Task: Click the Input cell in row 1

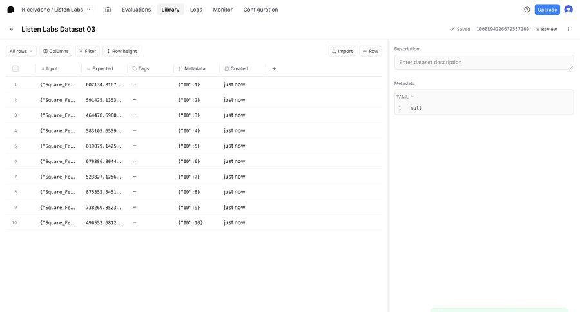Action: point(58,84)
